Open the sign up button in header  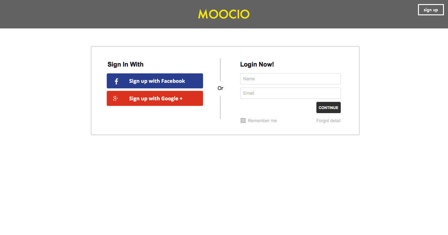[431, 10]
